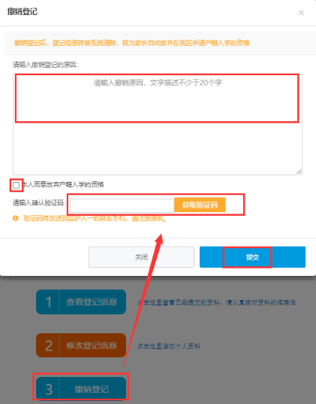The width and height of the screenshot is (316, 404).
Task: Click the resize grip of the reason textarea
Action: pyautogui.click(x=299, y=172)
